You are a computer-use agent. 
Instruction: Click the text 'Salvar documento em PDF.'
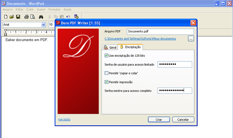27,40
